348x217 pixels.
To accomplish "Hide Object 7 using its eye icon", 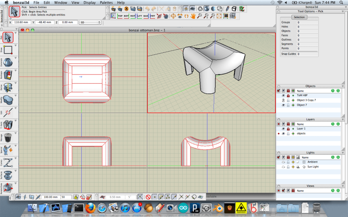I will coord(283,105).
